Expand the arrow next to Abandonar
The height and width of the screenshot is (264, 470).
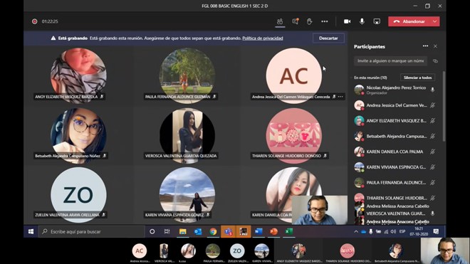435,21
